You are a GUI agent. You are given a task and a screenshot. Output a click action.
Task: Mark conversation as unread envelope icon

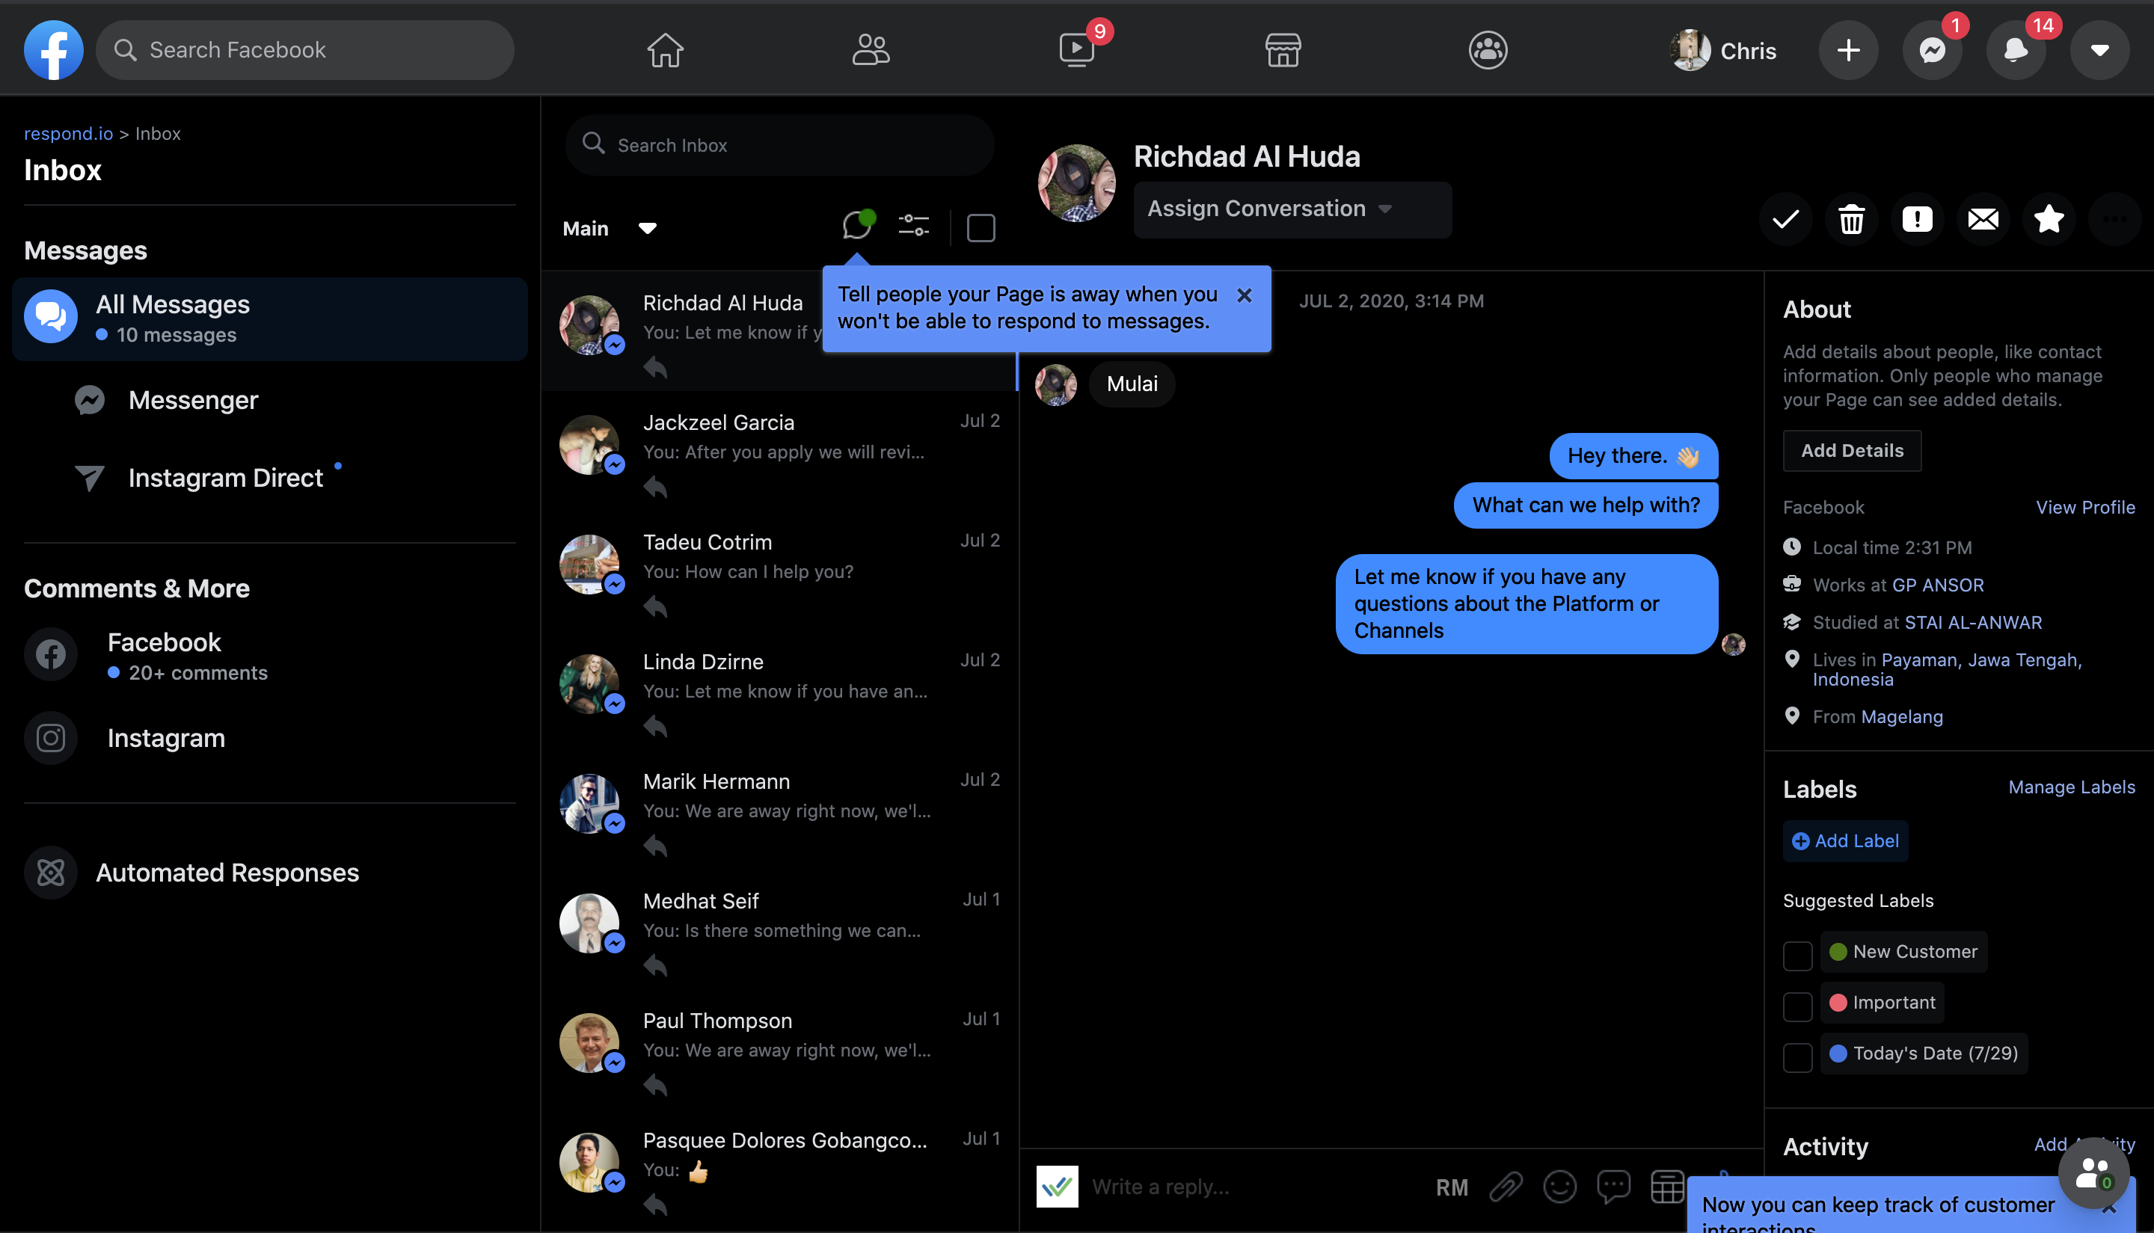[x=1983, y=219]
